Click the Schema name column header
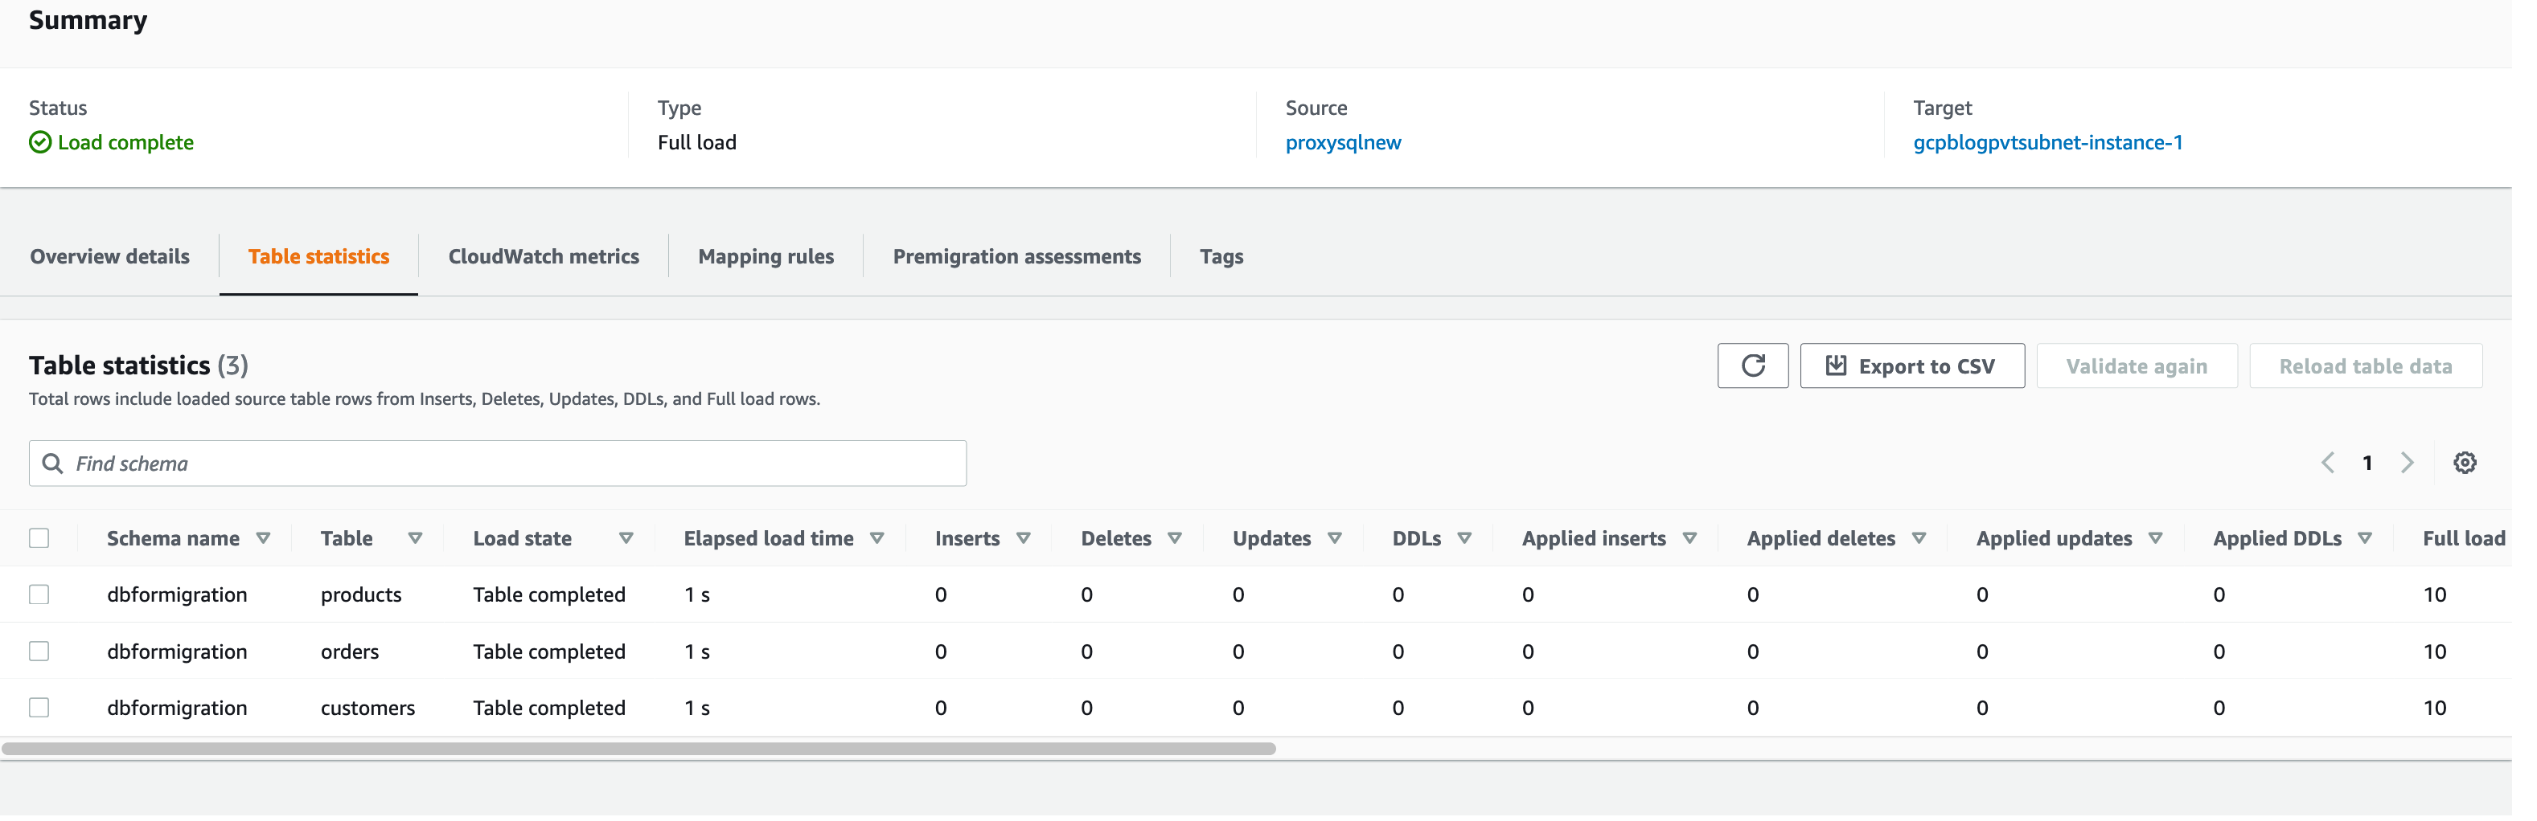Viewport: 2537px width, 821px height. (x=175, y=543)
